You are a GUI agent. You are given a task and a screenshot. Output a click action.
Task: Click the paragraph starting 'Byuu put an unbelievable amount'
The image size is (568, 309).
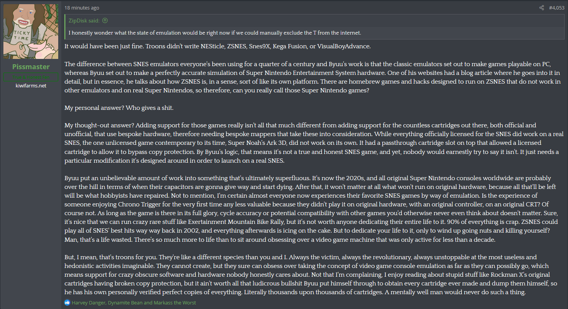(x=311, y=209)
